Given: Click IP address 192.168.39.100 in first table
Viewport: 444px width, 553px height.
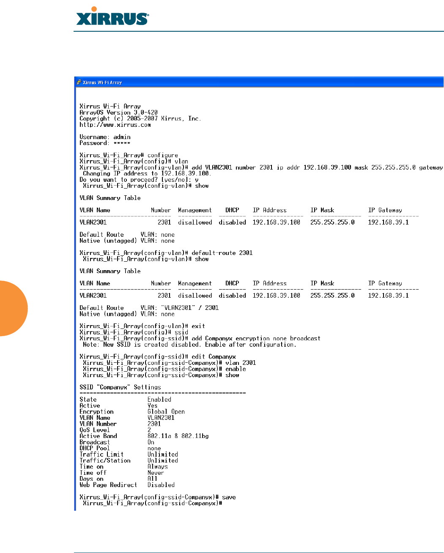Looking at the screenshot, I should click(x=277, y=222).
